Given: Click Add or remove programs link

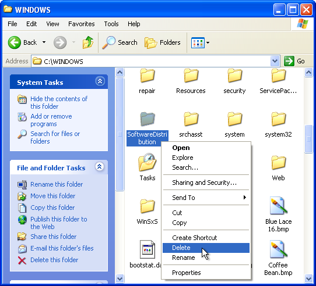Looking at the screenshot, I should pyautogui.click(x=51, y=120).
